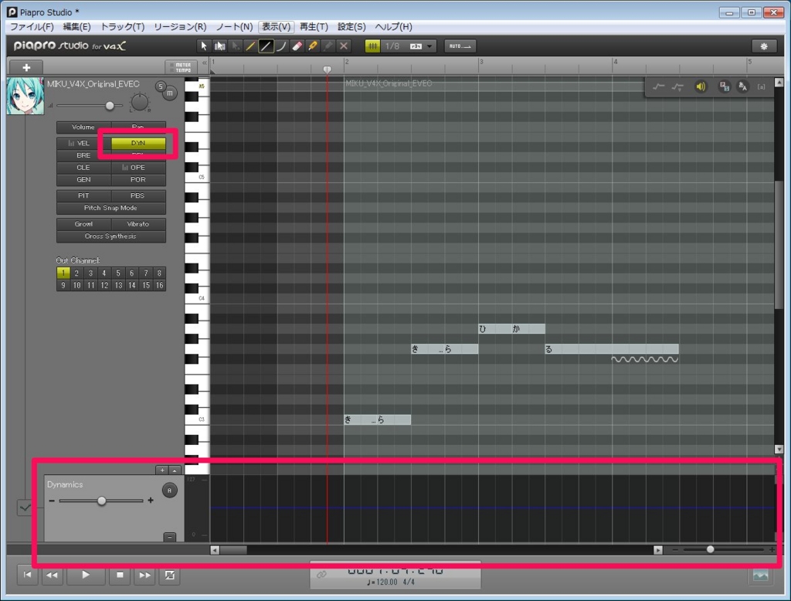
Task: Open the トラック(T) menu
Action: click(x=123, y=26)
